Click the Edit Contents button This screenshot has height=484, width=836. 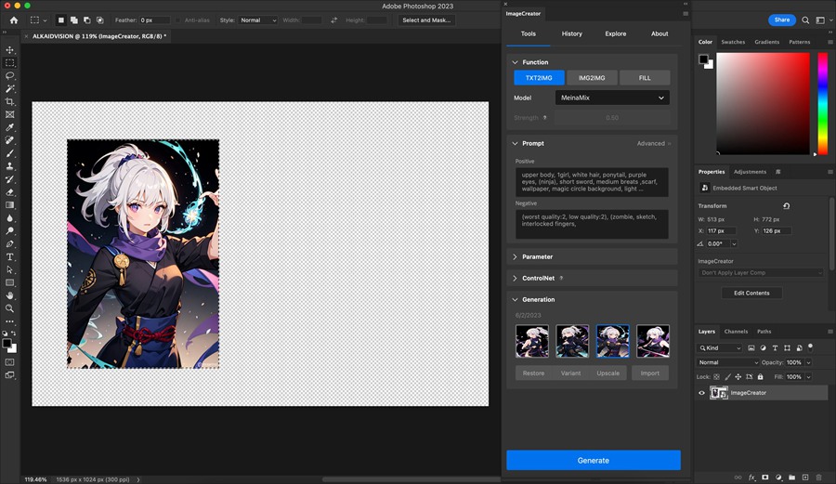click(x=751, y=294)
